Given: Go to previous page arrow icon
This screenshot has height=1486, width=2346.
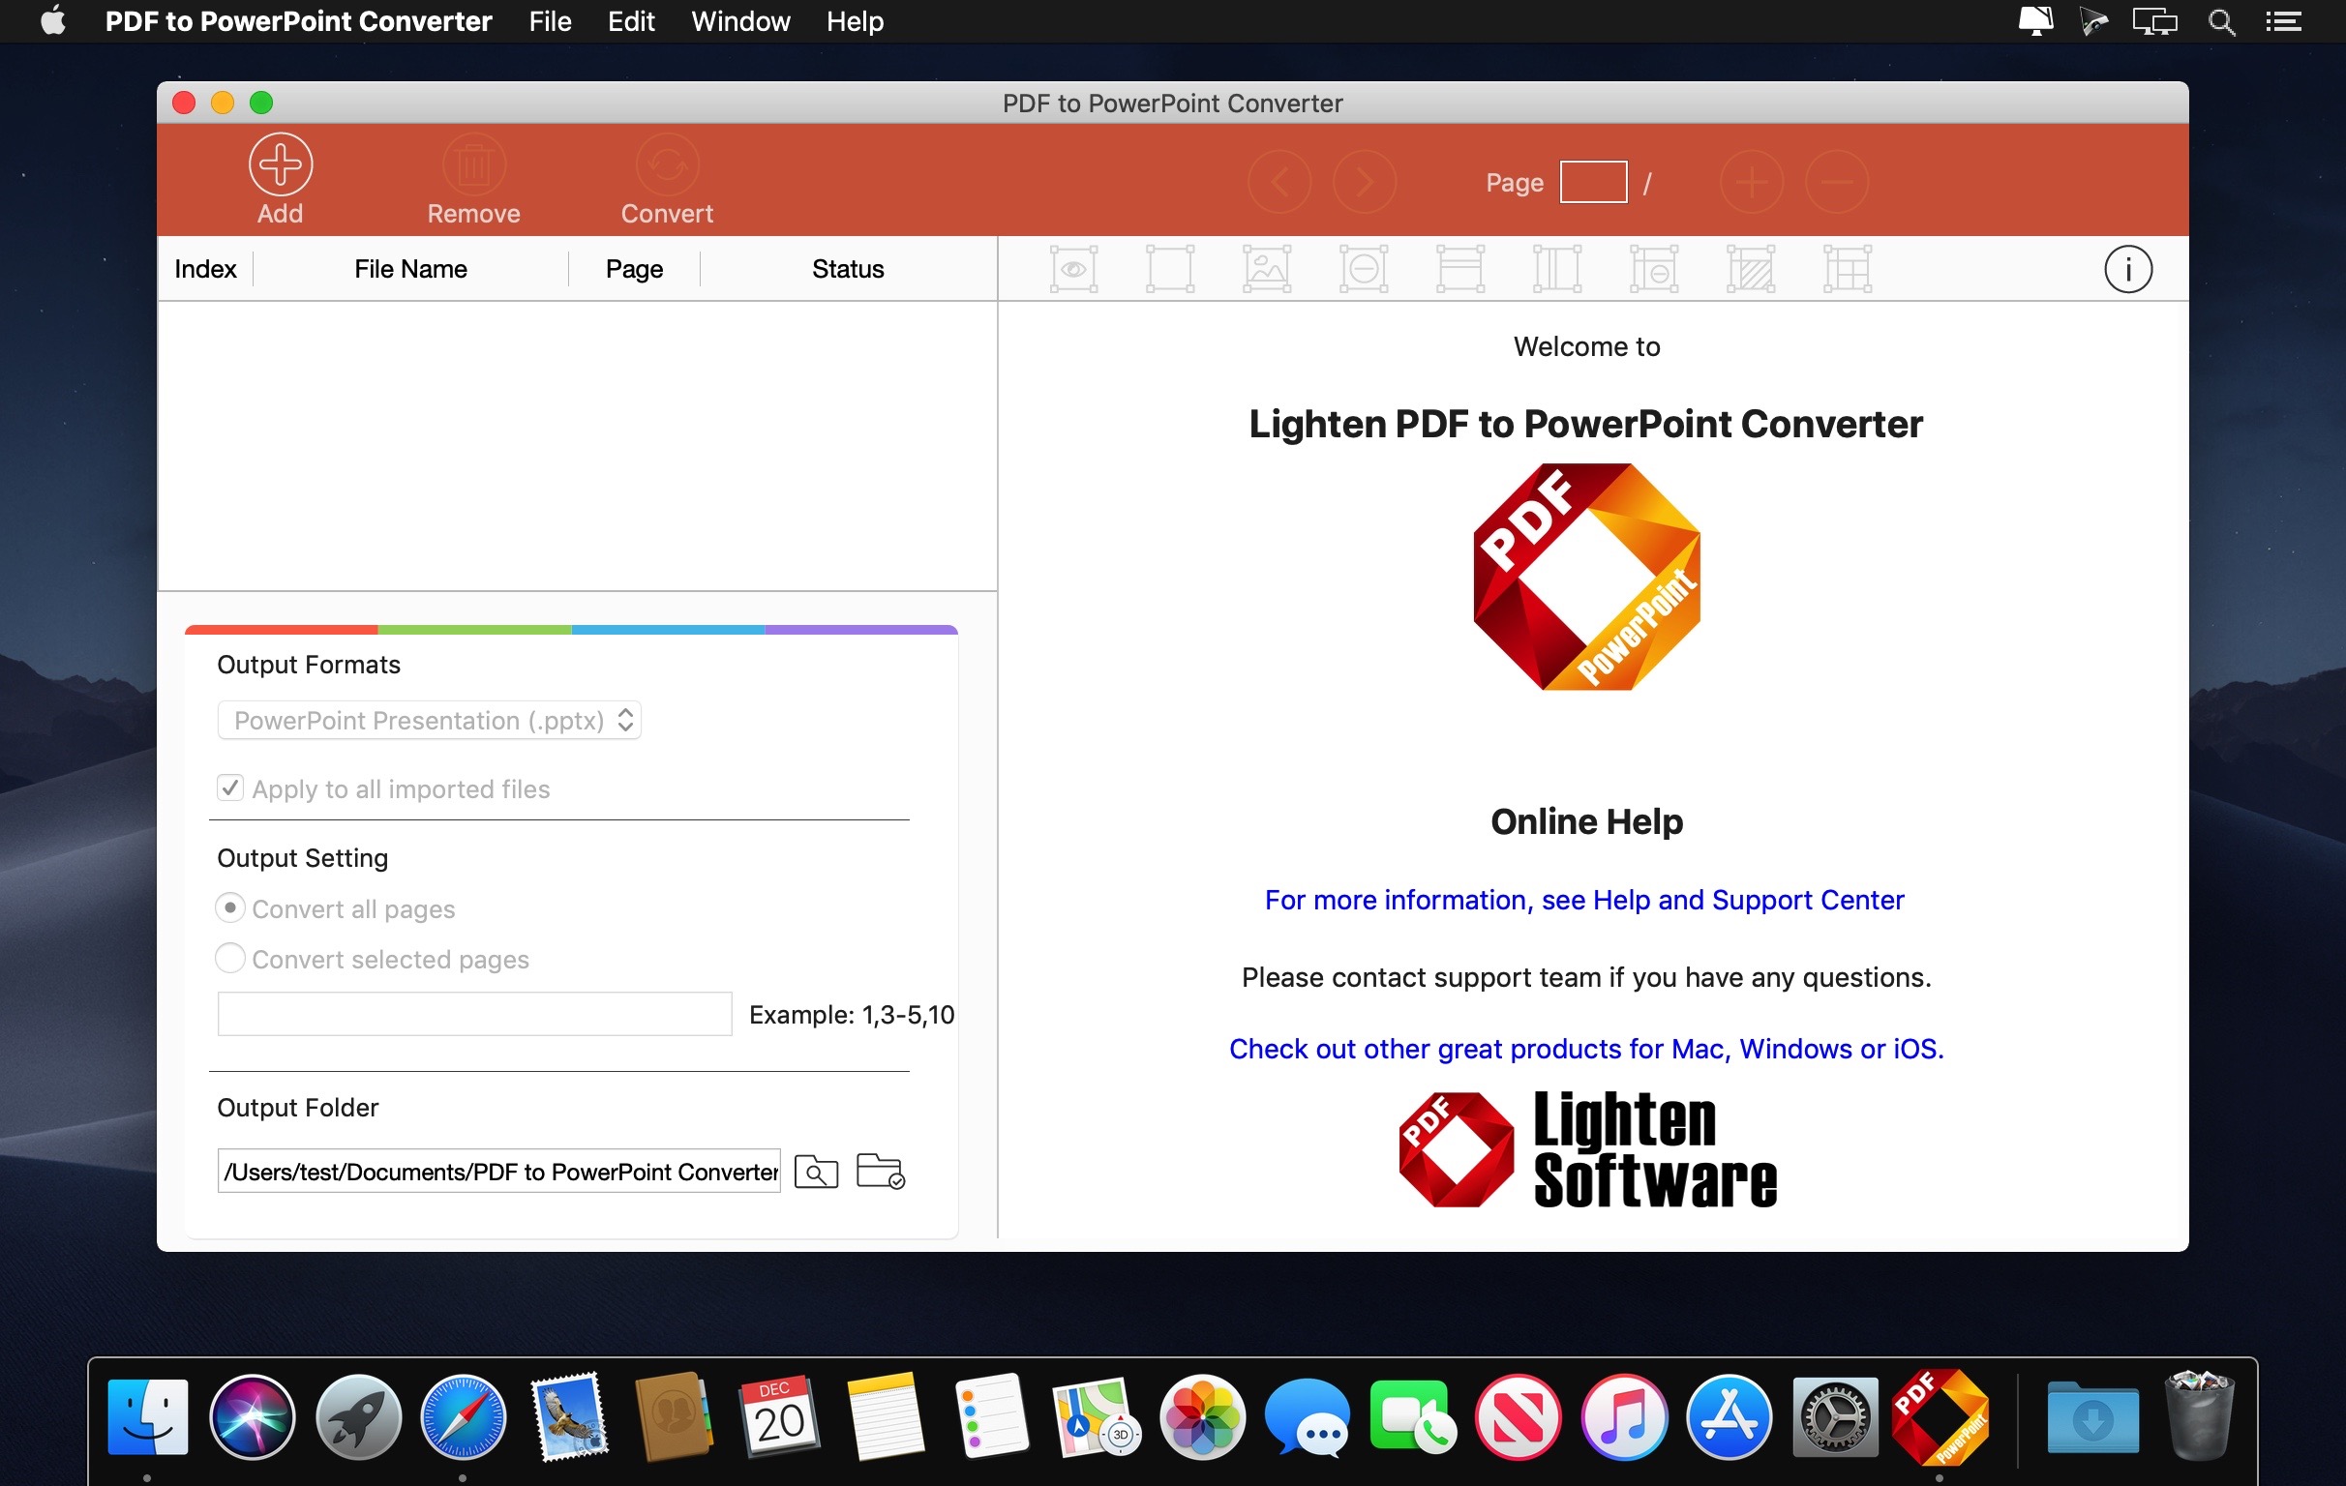Looking at the screenshot, I should [1279, 182].
